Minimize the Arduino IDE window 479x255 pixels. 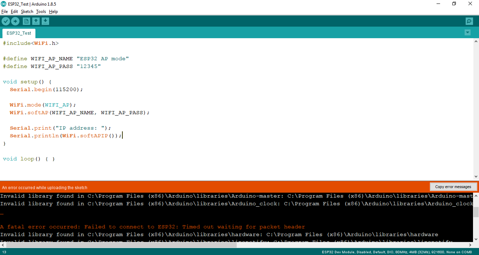(x=438, y=4)
